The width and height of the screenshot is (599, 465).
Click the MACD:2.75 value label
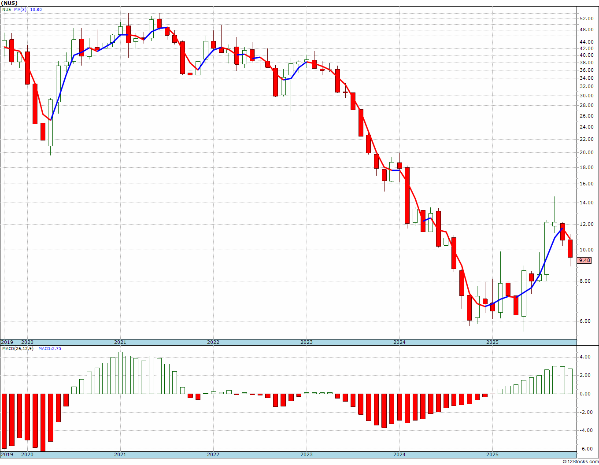(50, 348)
